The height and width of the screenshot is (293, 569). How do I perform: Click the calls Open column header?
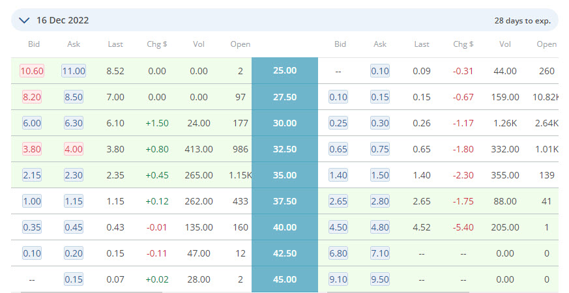pyautogui.click(x=241, y=44)
